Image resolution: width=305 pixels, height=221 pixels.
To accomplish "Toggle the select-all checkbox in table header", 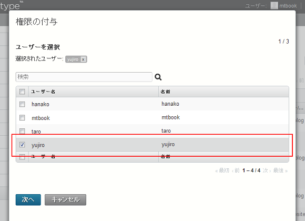I will click(22, 92).
